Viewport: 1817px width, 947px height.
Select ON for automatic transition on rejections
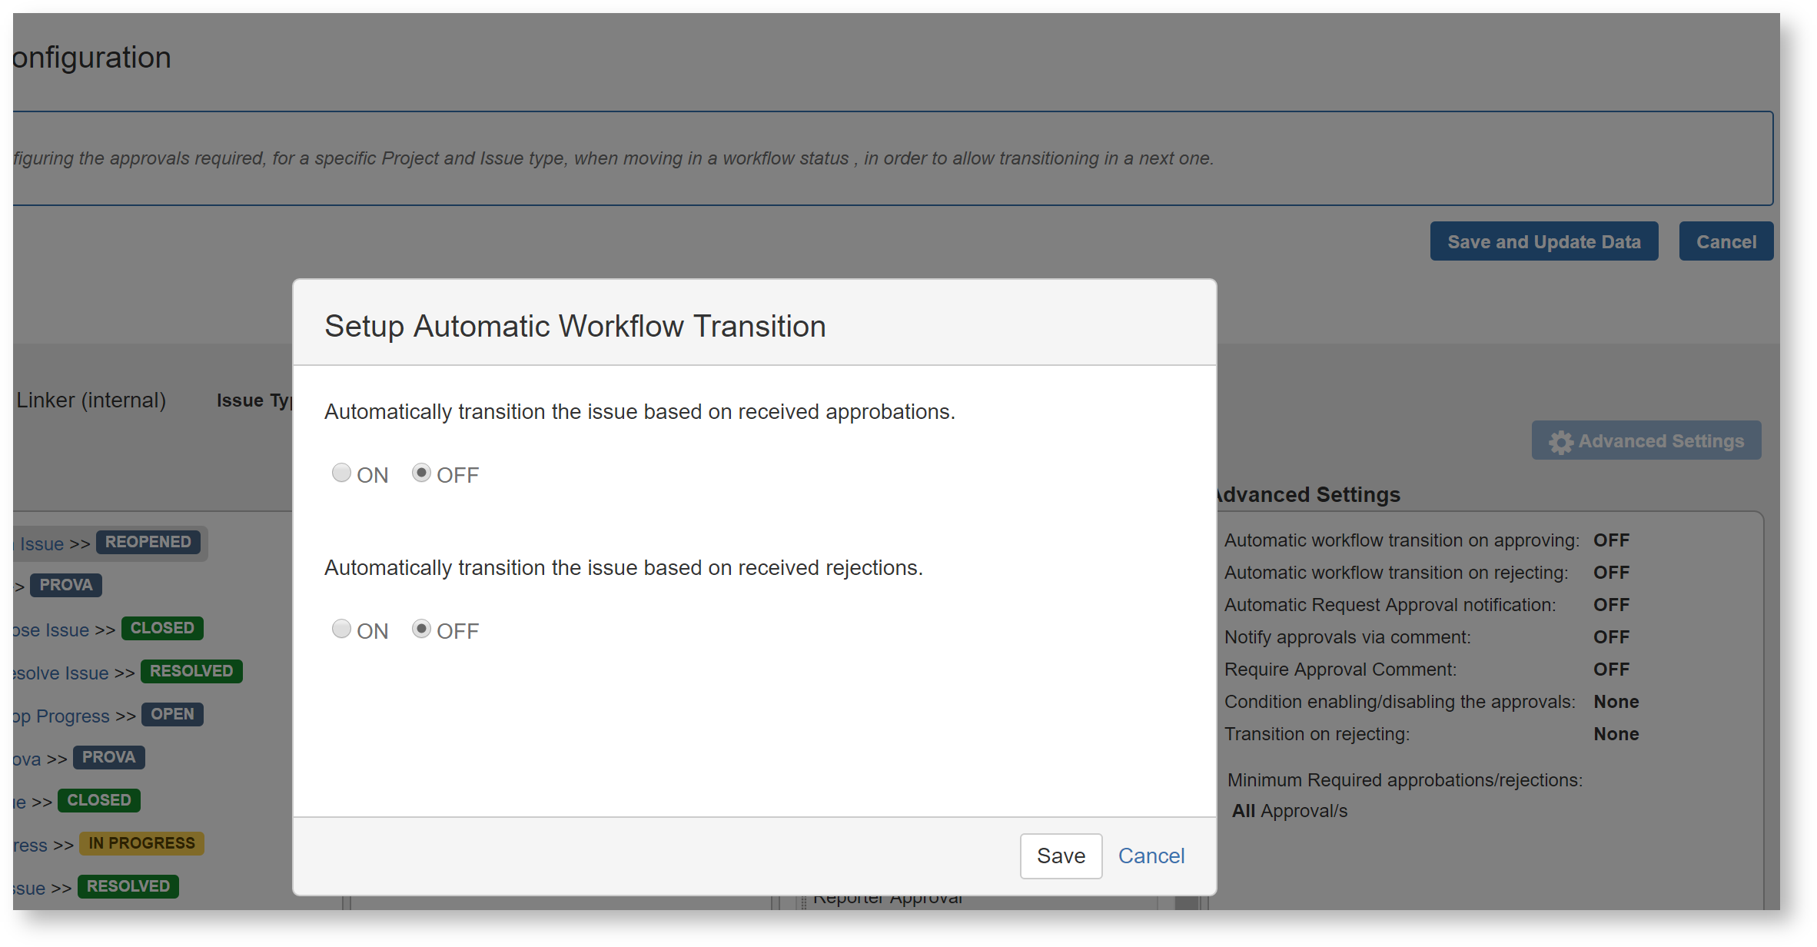coord(341,629)
